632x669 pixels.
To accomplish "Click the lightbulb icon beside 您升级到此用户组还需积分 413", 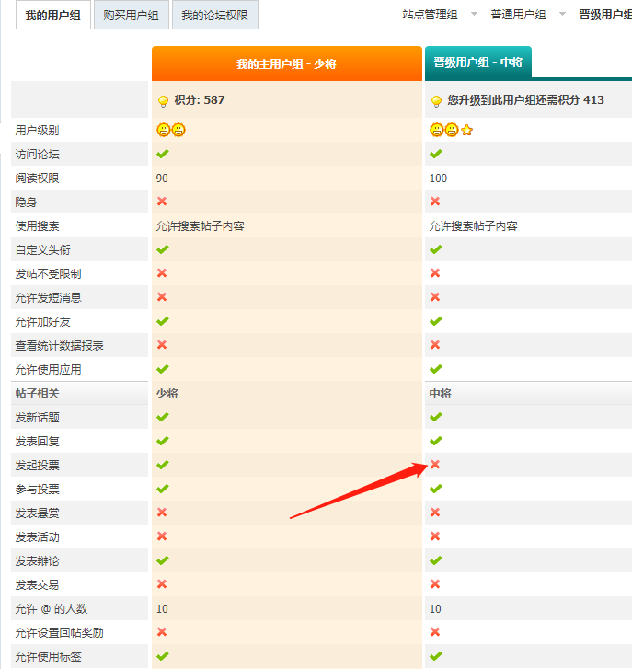I will pos(436,100).
